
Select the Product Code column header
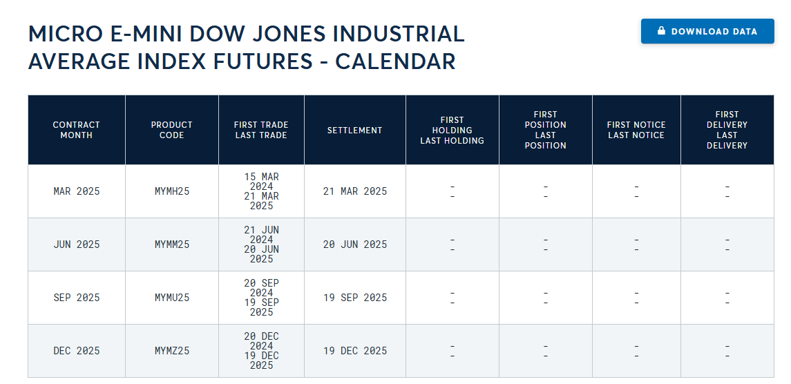pos(172,130)
